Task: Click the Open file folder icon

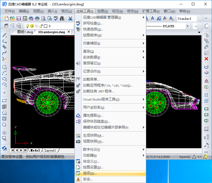Action: [x=12, y=18]
